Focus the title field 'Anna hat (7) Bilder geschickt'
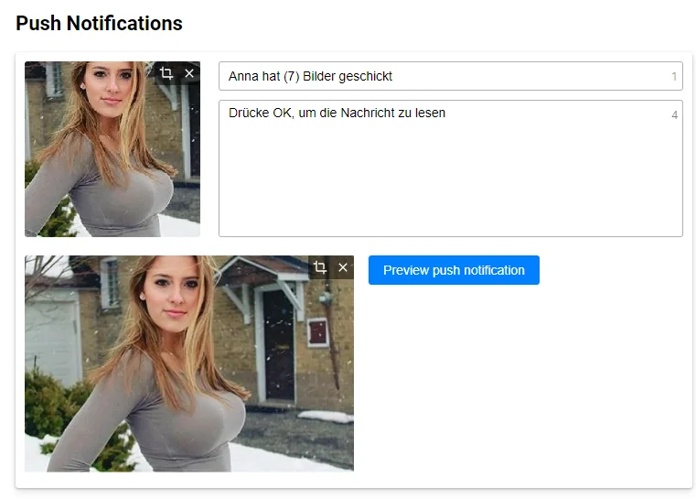696x499 pixels. [x=439, y=76]
